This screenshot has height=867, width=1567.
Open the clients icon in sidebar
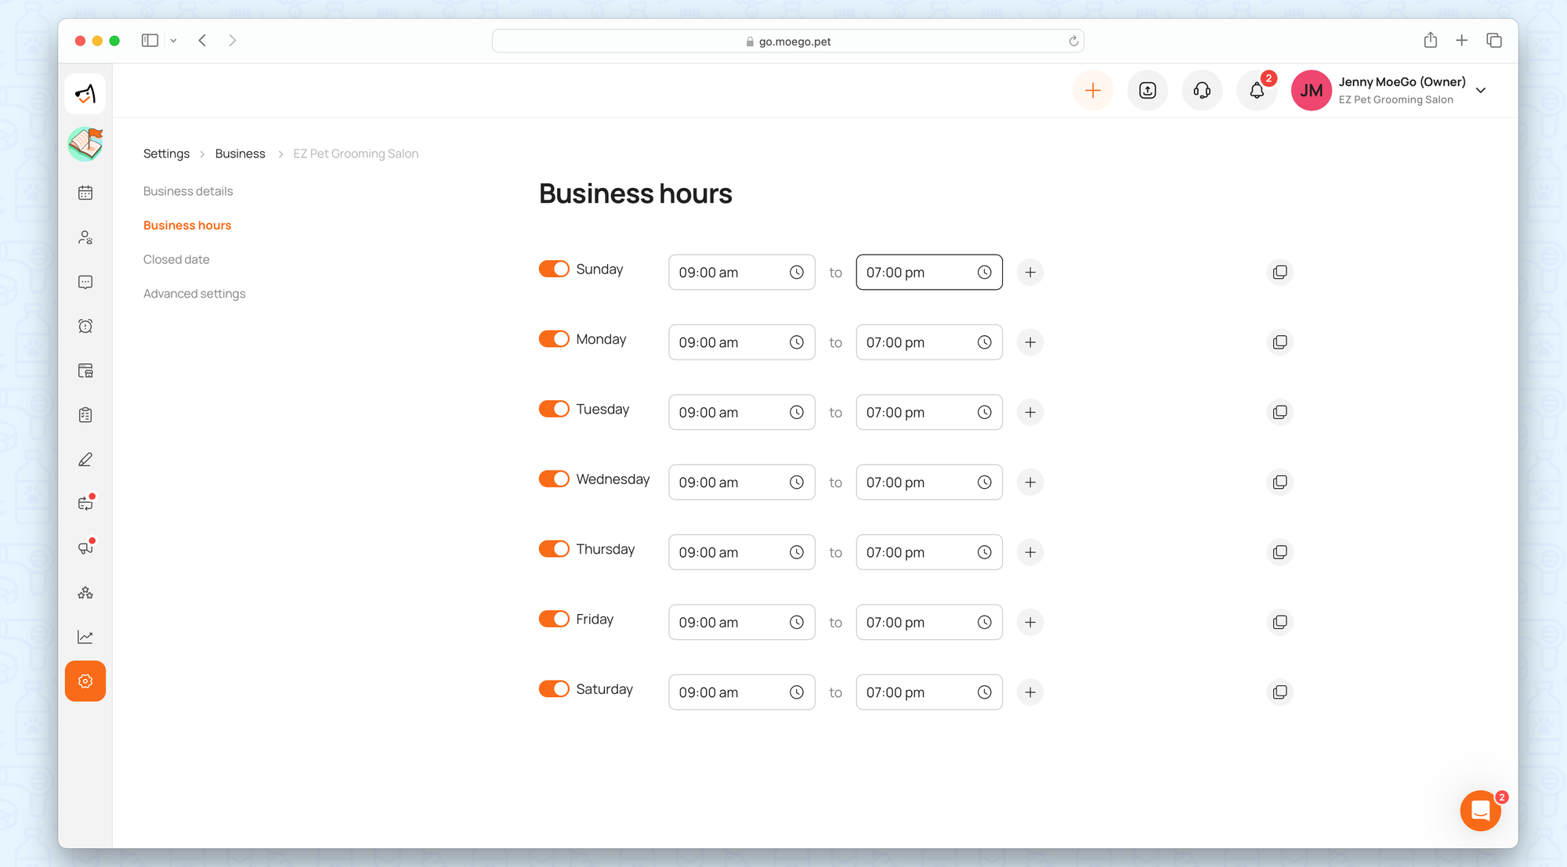tap(85, 237)
